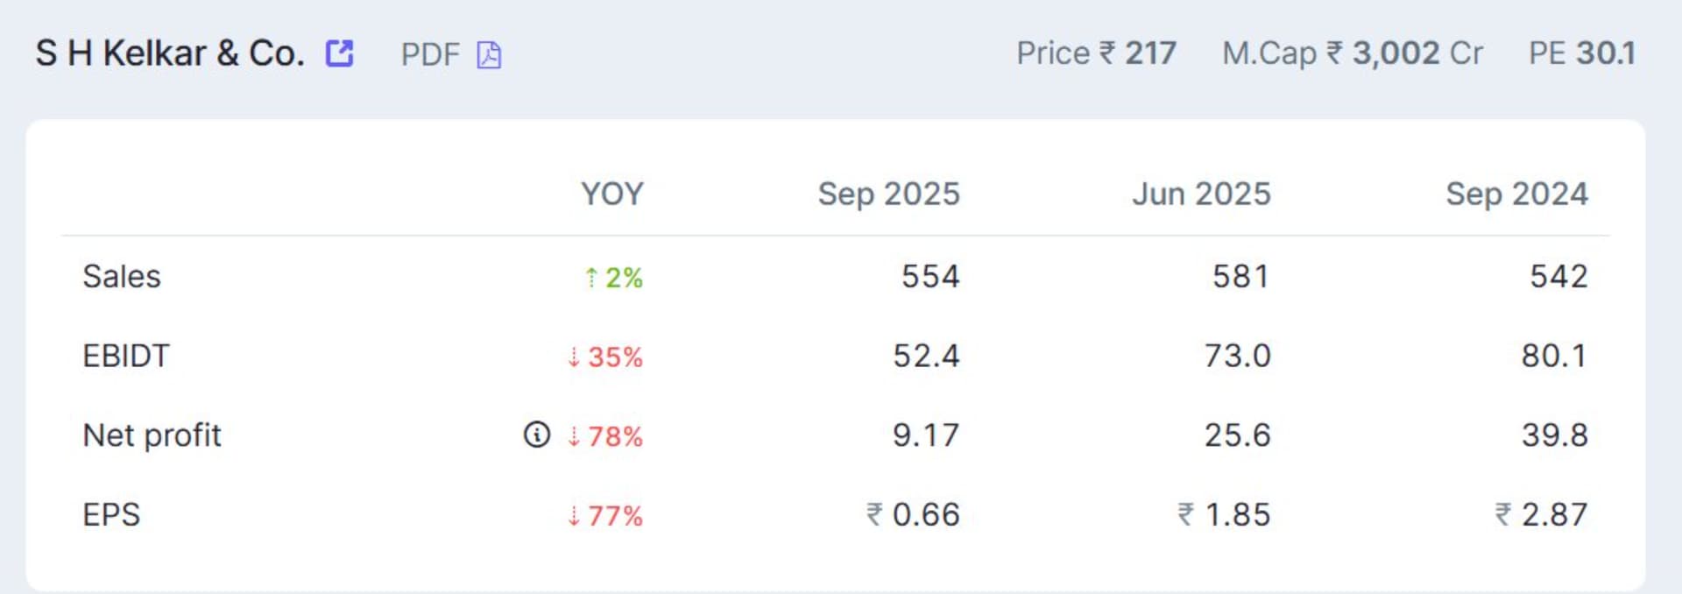
Task: Click the Sep 2025 net profit value 9.17
Action: (x=925, y=435)
